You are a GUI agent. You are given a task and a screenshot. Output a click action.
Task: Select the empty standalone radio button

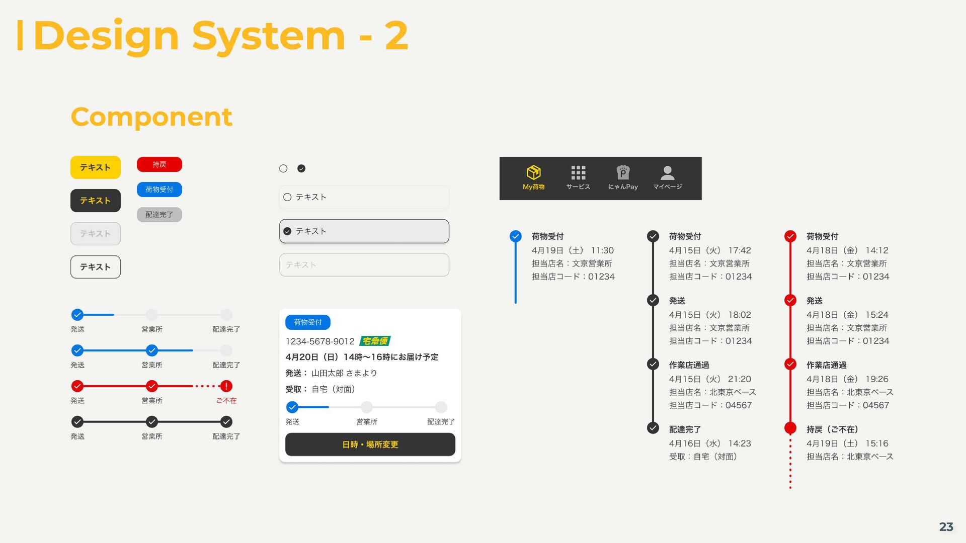[x=283, y=168]
